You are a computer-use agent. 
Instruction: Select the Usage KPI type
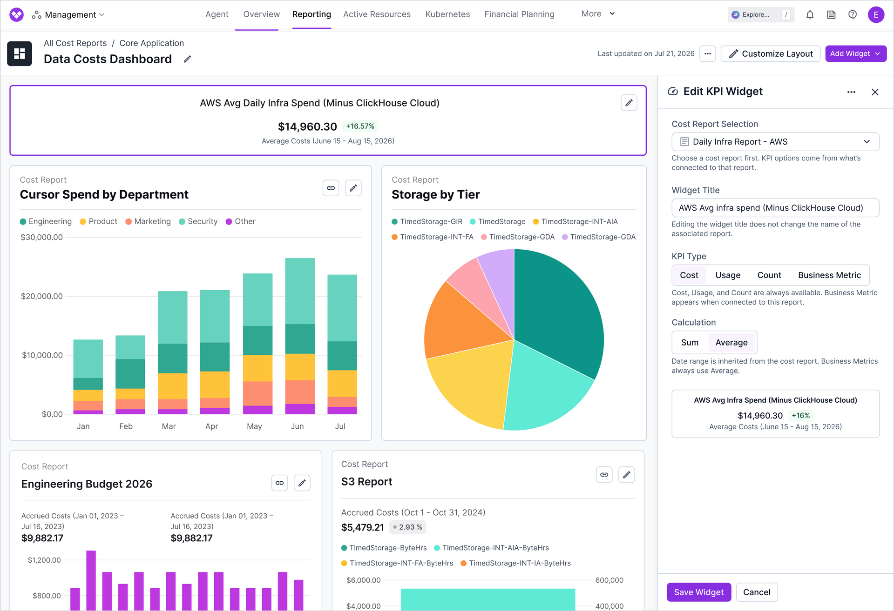[728, 275]
